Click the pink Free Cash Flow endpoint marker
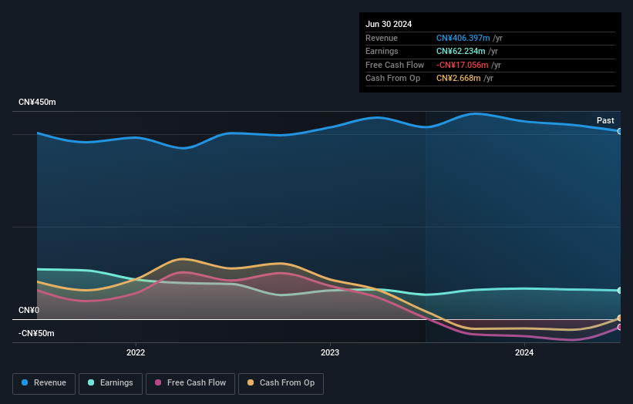This screenshot has height=404, width=633. 620,328
